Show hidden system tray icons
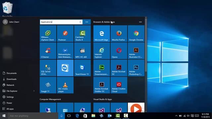This screenshot has height=119, width=212. [x=176, y=116]
